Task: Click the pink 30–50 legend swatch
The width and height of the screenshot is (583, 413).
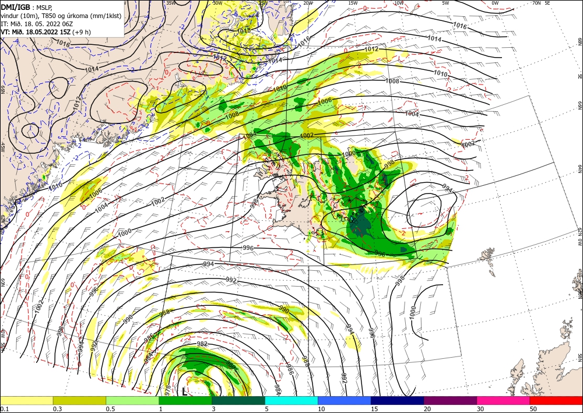Action: coord(504,400)
